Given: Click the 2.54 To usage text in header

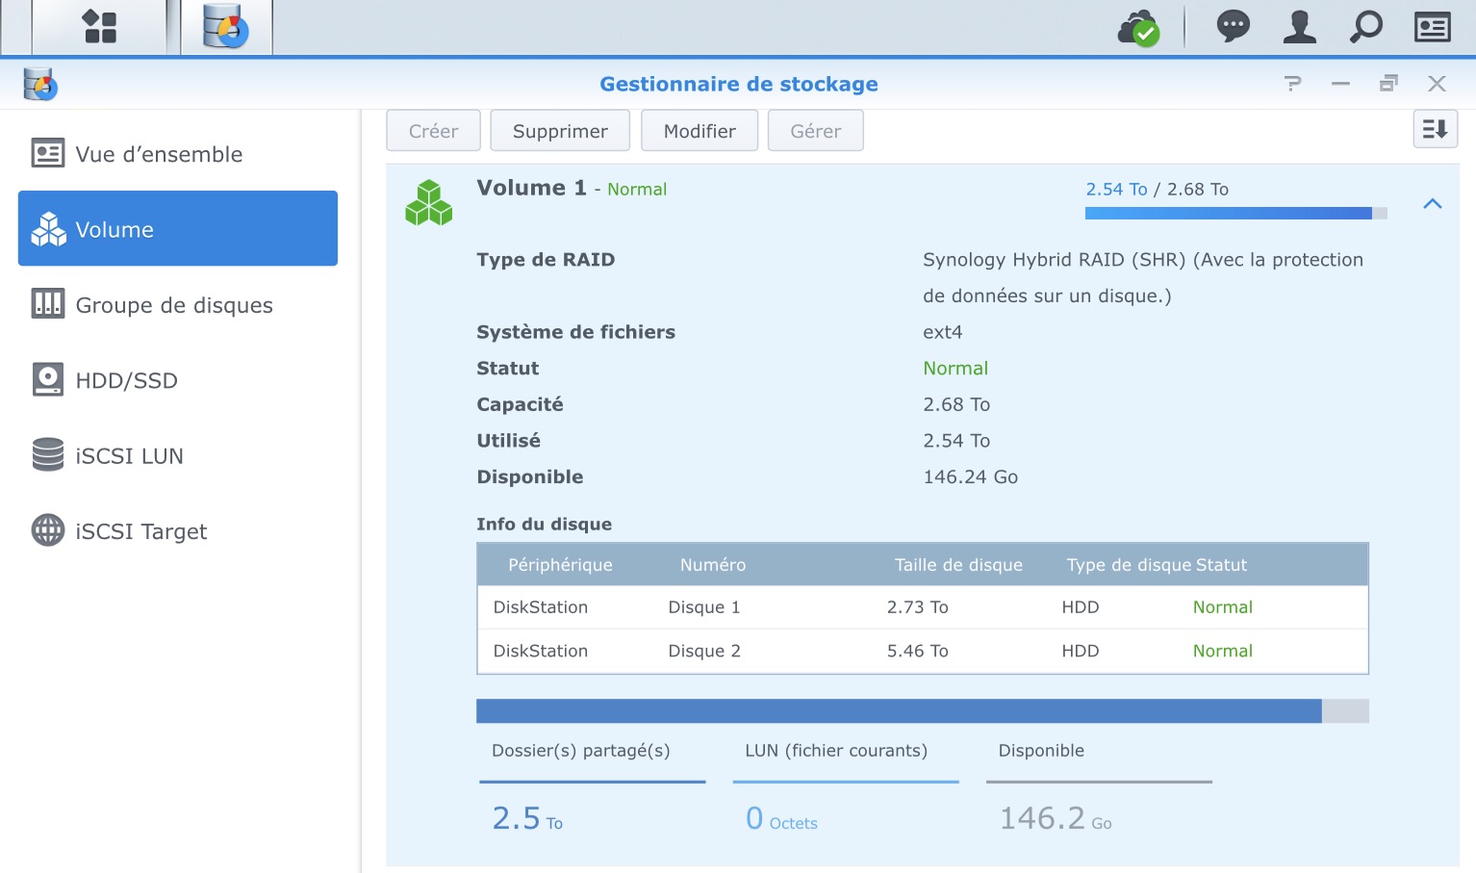Looking at the screenshot, I should (x=1116, y=189).
